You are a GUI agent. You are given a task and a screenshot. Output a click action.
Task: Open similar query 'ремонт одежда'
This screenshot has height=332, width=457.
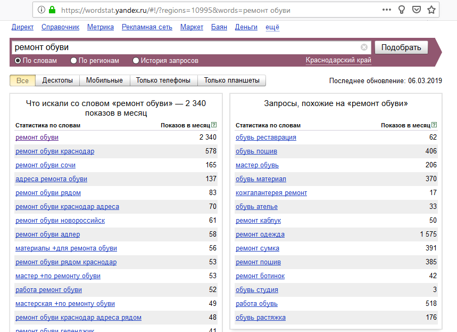point(260,234)
